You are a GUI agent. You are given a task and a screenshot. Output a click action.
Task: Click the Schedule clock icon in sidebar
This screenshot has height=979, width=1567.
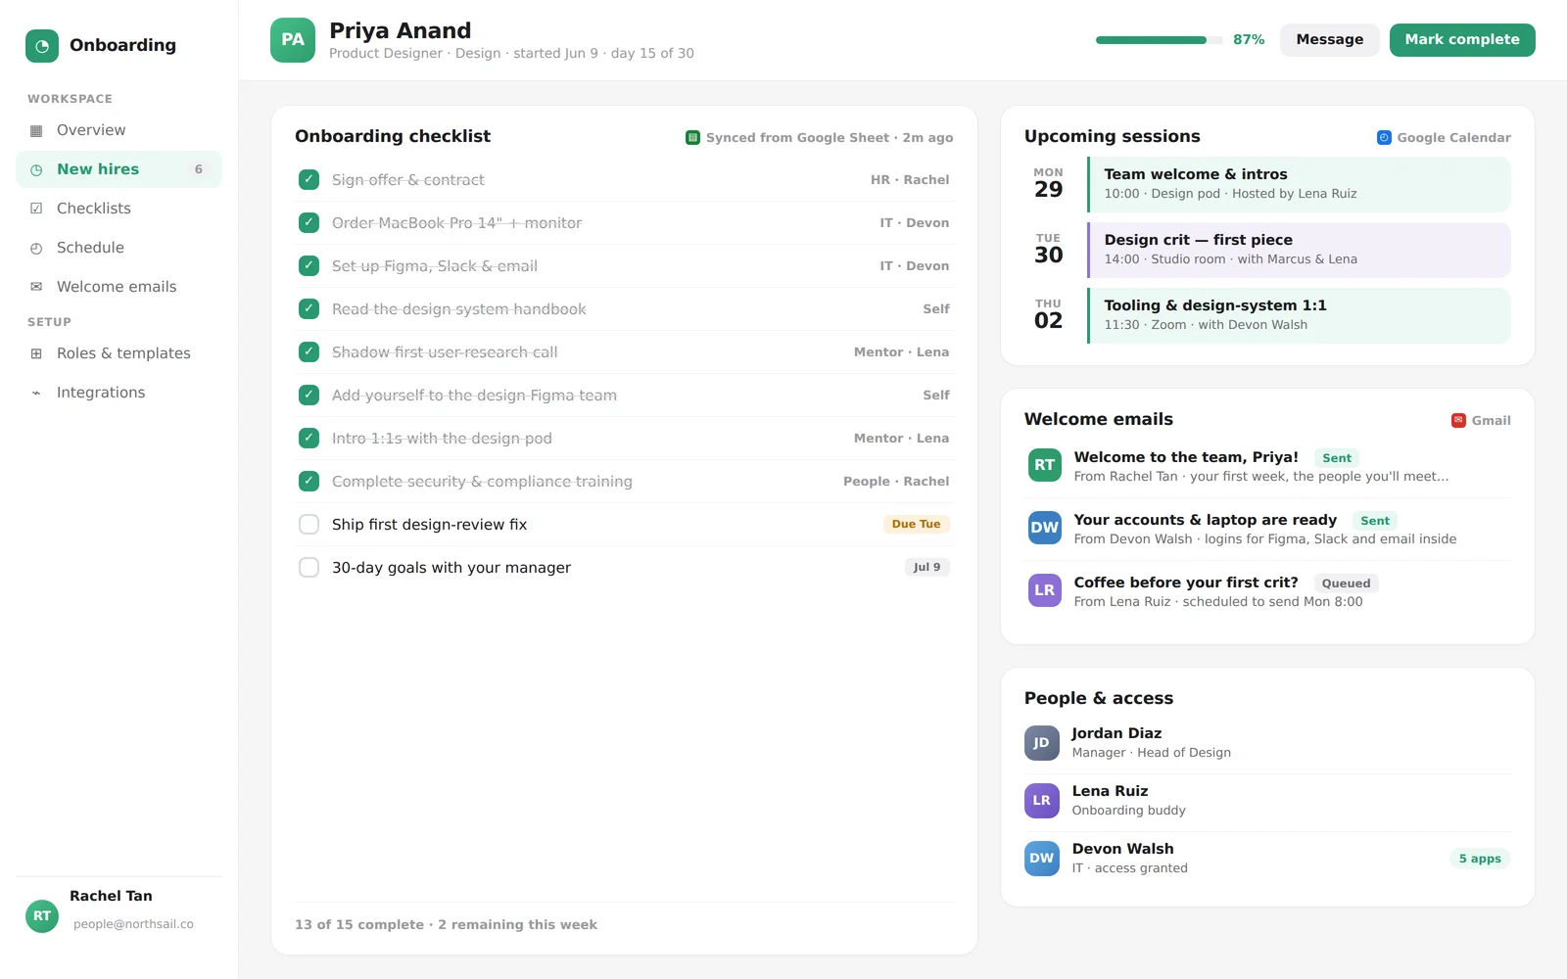click(x=36, y=248)
